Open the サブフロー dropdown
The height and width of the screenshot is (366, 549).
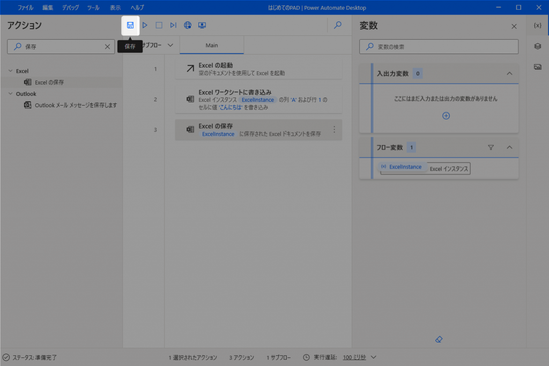click(156, 45)
